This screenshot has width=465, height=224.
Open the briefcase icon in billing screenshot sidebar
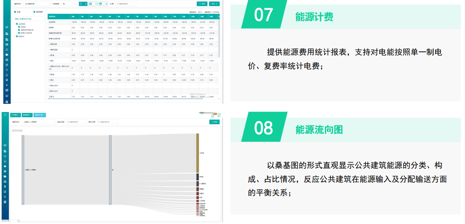click(7, 60)
